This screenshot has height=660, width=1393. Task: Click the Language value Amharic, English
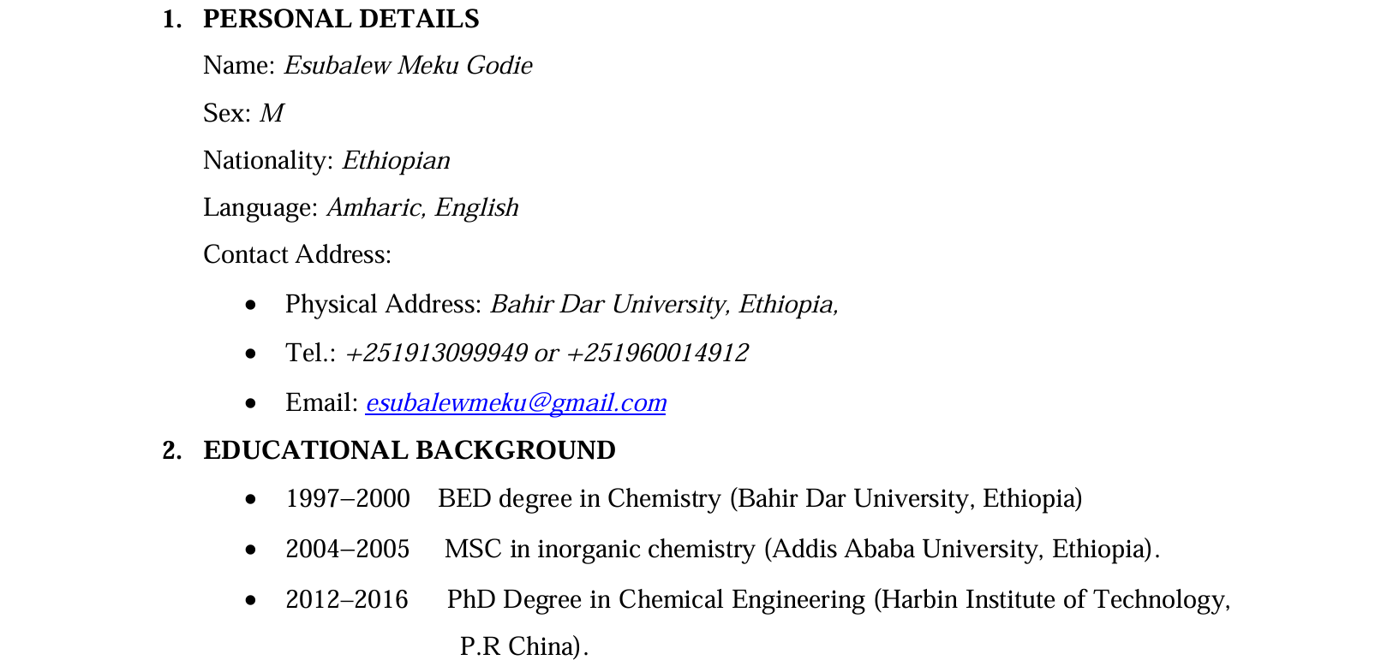422,207
